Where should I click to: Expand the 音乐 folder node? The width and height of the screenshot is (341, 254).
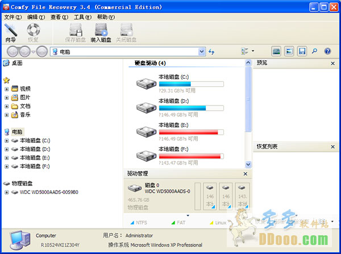6,115
